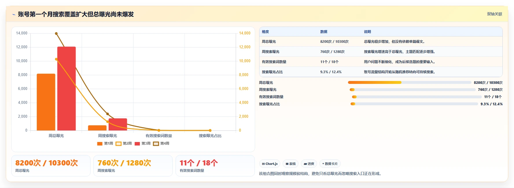Select the 周总曝光 table row cell
This screenshot has width=514, height=188.
269,42
